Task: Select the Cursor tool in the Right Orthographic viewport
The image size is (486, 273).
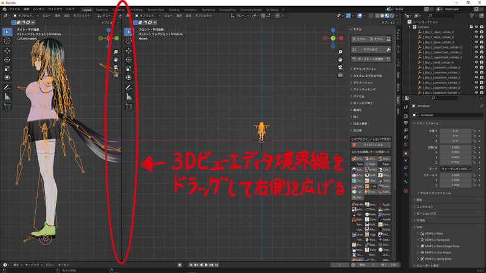Action: 7,41
